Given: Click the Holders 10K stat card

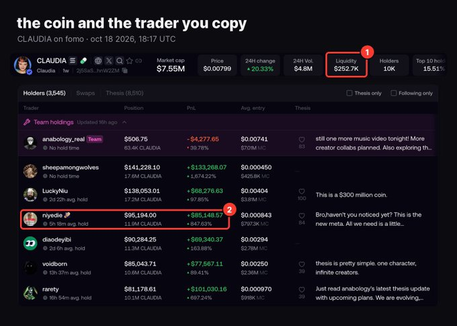Looking at the screenshot, I should click(389, 65).
